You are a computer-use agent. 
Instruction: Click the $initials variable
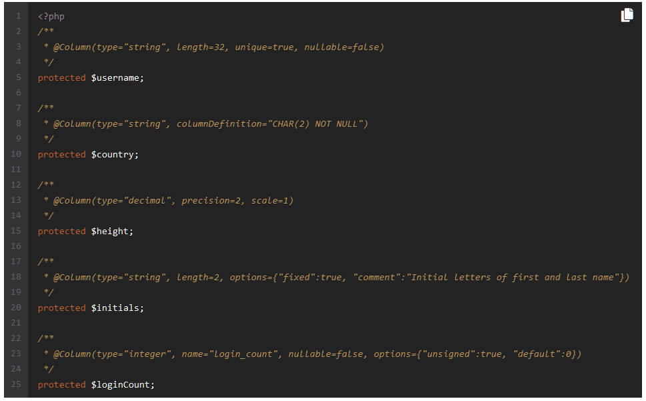pyautogui.click(x=117, y=308)
